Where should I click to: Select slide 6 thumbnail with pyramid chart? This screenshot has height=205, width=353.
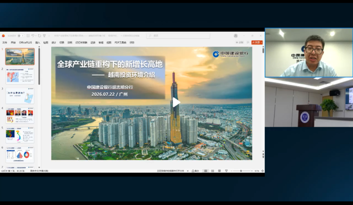[x=20, y=155]
